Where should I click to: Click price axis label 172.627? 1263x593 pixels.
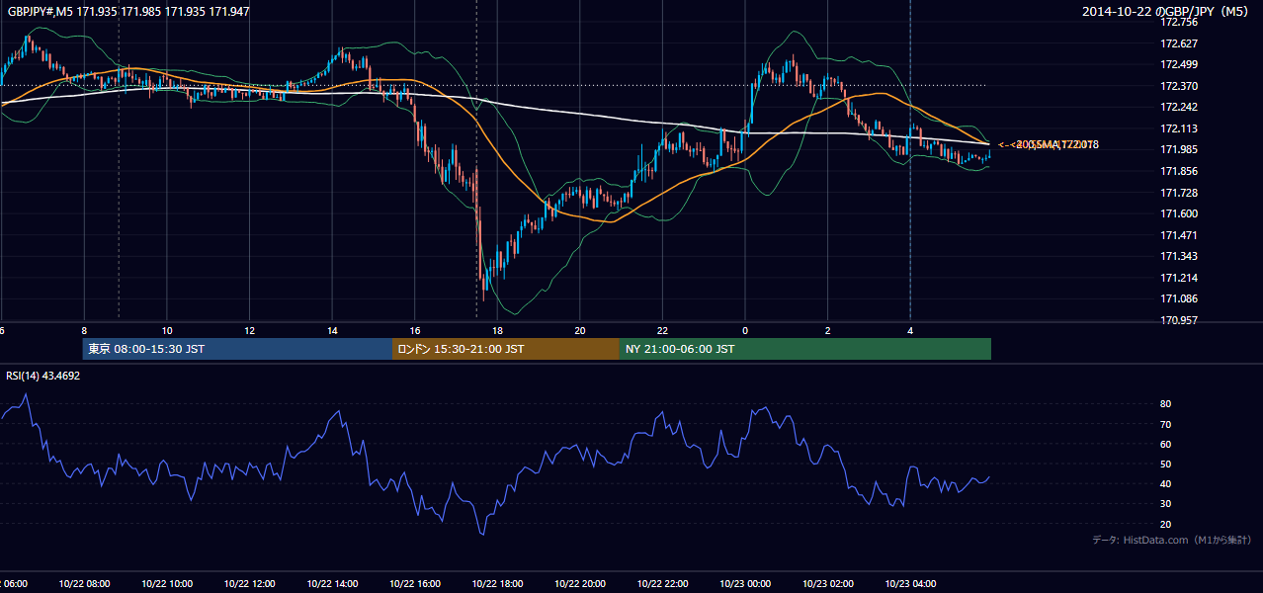[x=1178, y=43]
